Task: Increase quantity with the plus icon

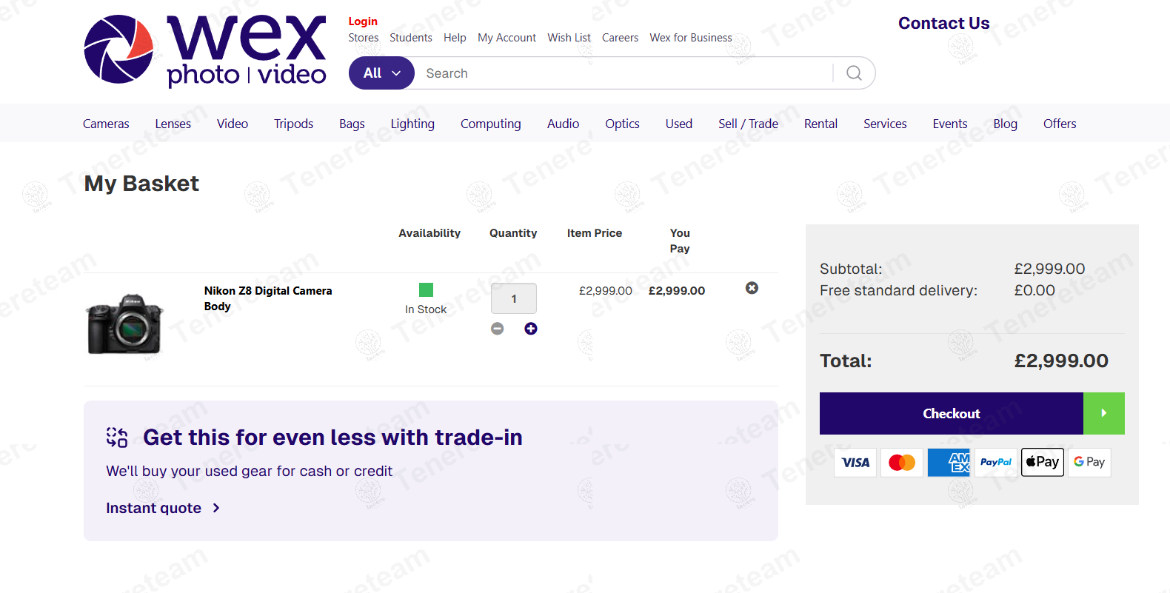Action: (531, 329)
